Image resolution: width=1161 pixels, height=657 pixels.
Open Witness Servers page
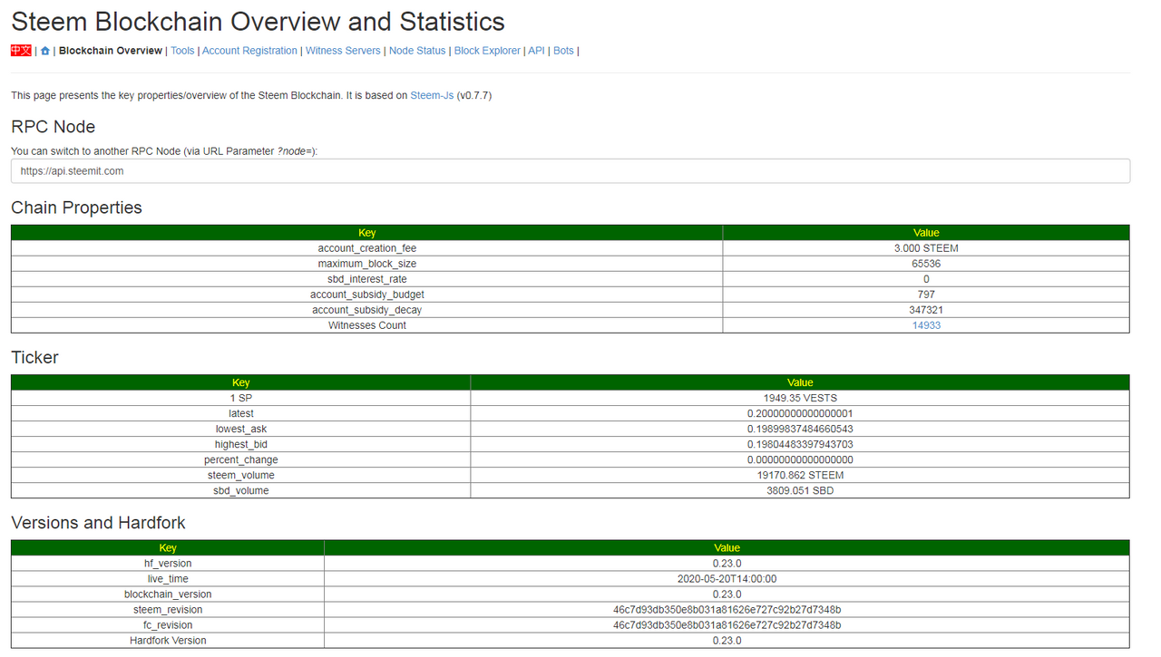[343, 51]
